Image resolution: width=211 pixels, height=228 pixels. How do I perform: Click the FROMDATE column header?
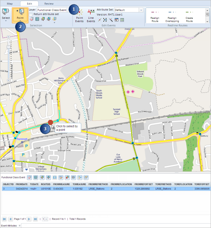click(22, 184)
